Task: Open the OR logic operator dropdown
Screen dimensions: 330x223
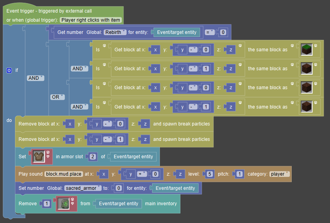Action: [x=57, y=97]
